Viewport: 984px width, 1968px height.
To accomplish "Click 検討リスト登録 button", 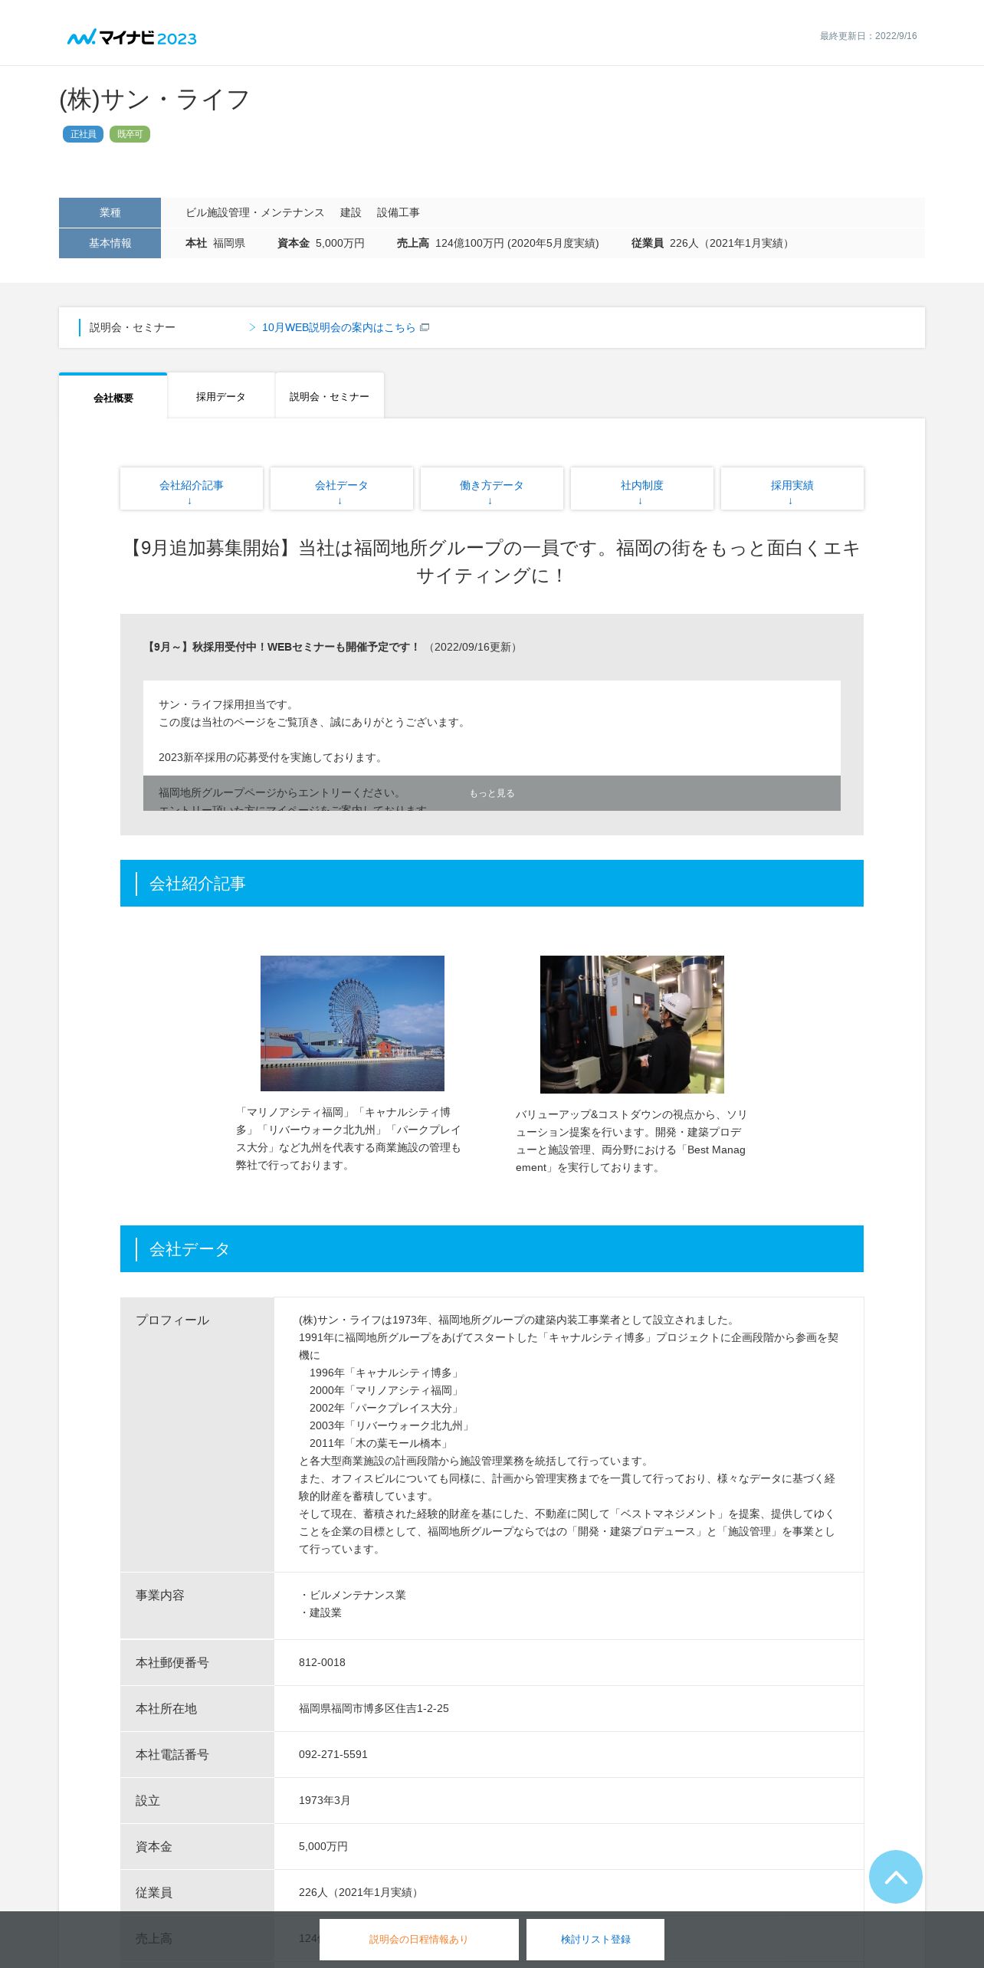I will click(595, 1939).
